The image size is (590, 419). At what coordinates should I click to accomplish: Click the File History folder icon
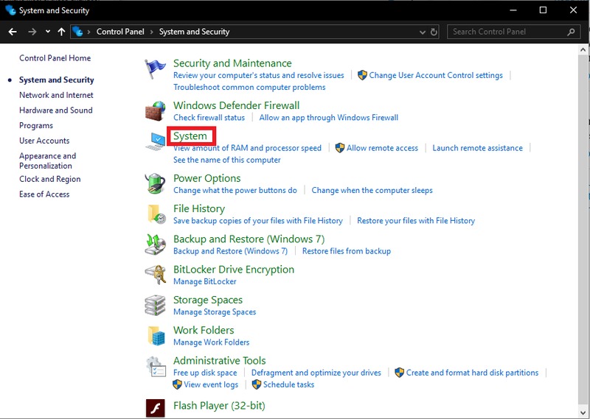156,214
